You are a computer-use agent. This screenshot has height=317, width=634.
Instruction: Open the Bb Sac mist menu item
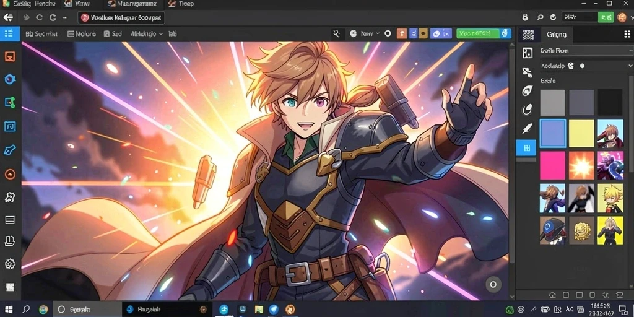click(x=41, y=34)
